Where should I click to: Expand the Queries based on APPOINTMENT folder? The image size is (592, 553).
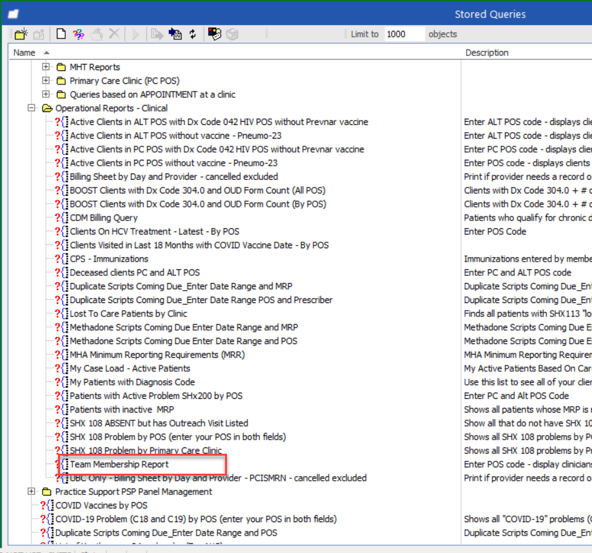coord(46,94)
